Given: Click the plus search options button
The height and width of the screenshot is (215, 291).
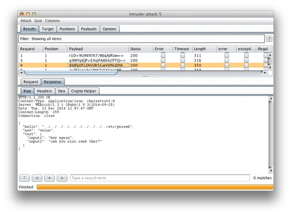Looking at the screenshot, I should click(x=49, y=178).
